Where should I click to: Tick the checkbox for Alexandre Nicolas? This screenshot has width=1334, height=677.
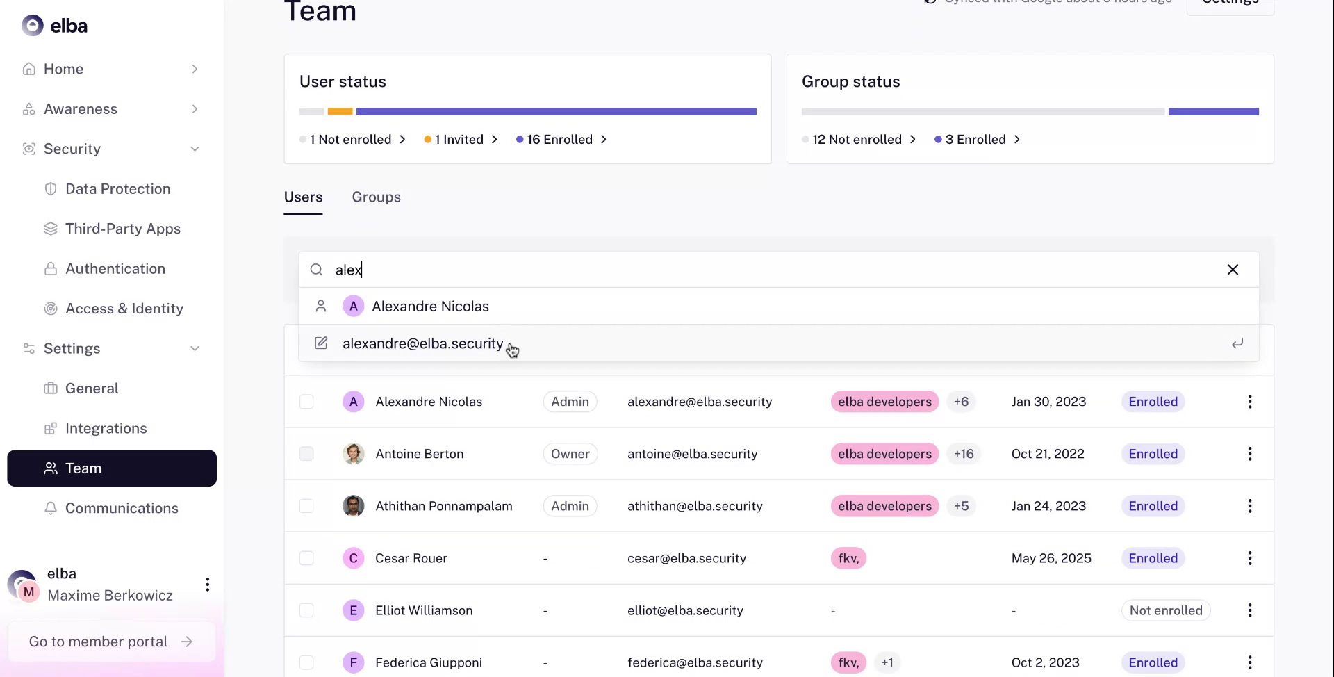pyautogui.click(x=306, y=402)
